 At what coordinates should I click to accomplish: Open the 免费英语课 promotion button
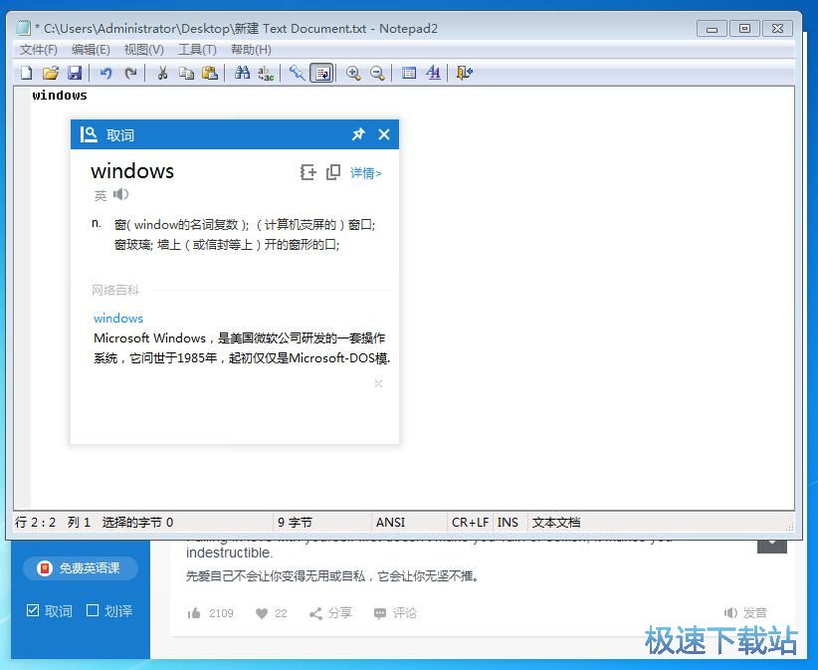tap(80, 567)
